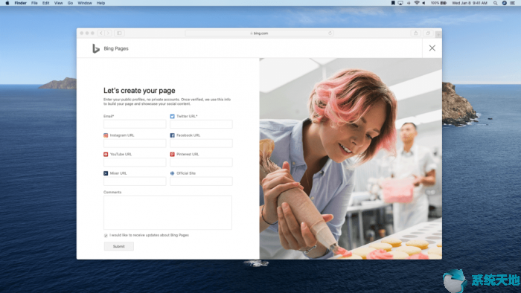Open the Go menu
521x293 pixels.
click(70, 3)
